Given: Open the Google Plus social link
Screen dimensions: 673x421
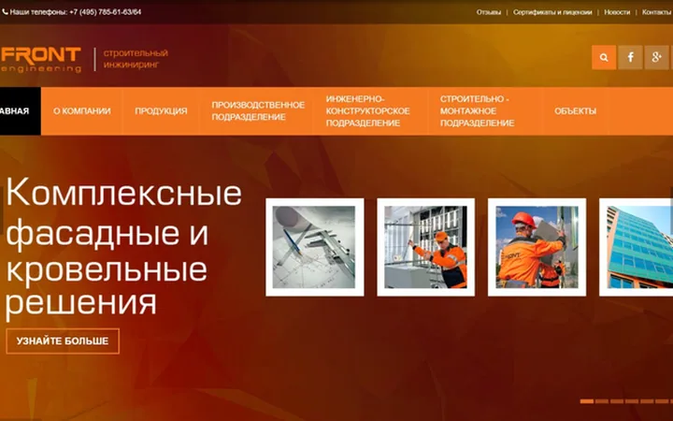Looking at the screenshot, I should pos(657,57).
